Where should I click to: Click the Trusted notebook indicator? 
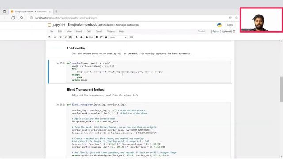tap(201, 31)
